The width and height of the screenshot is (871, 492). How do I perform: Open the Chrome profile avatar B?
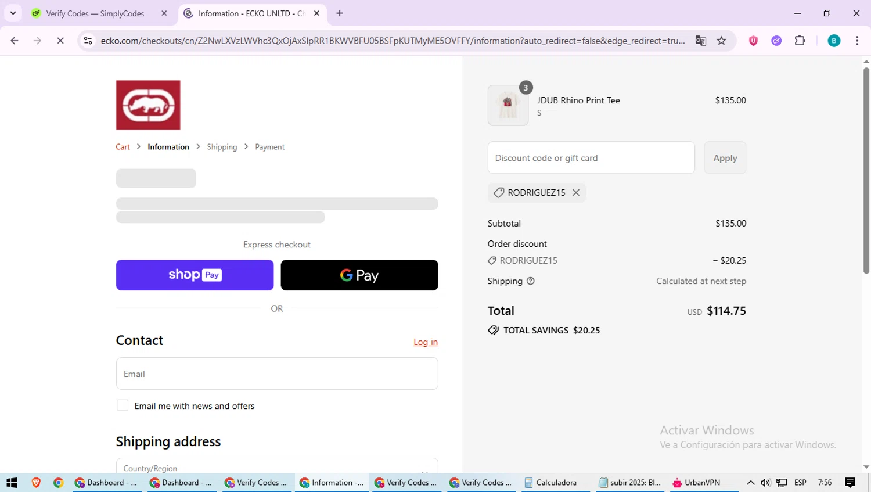tap(834, 41)
